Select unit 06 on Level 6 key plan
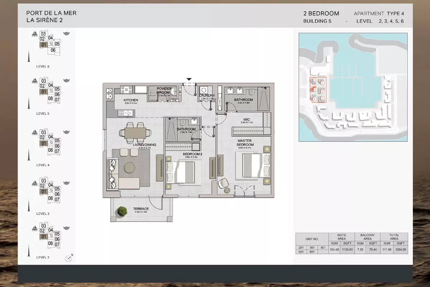 (x=53, y=50)
